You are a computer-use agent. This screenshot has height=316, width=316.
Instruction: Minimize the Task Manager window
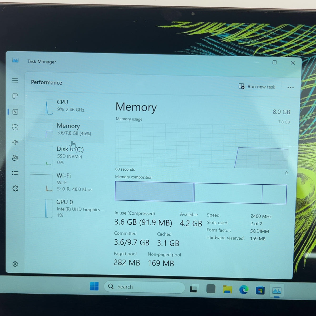(x=257, y=62)
